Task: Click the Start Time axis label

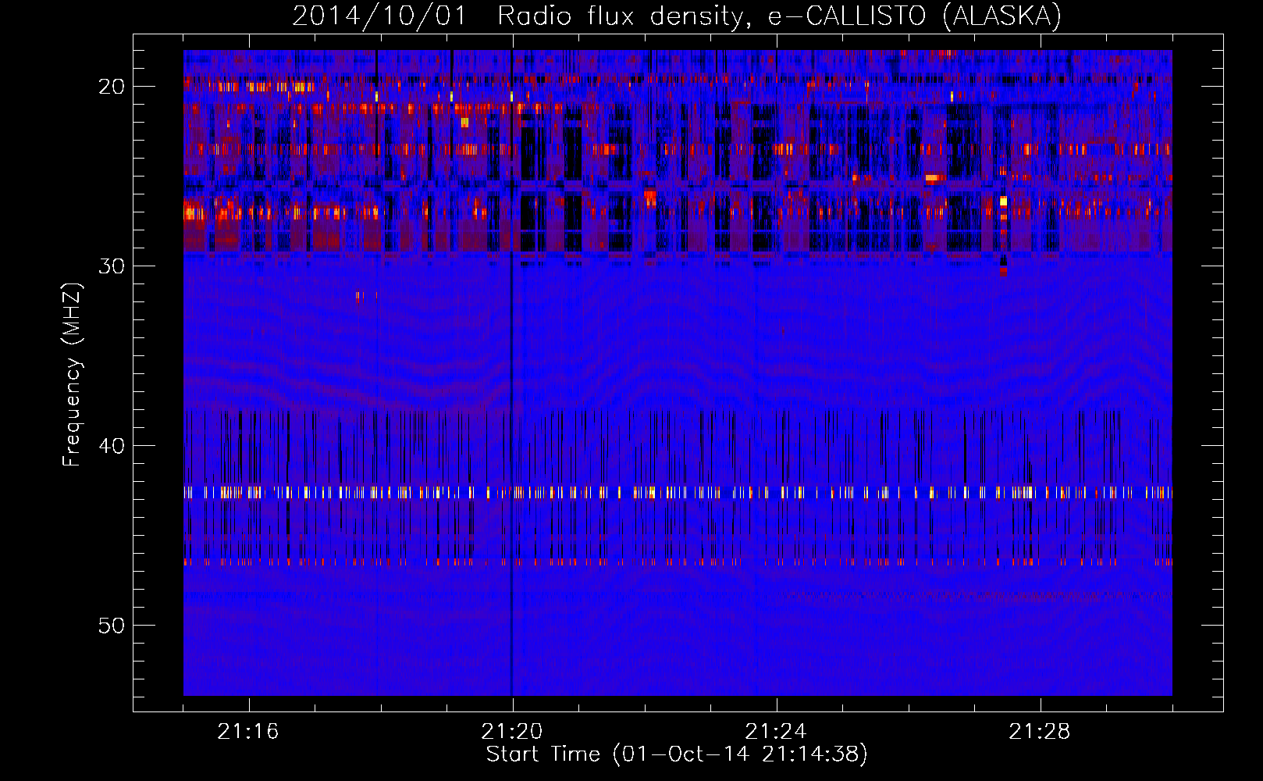Action: point(677,754)
